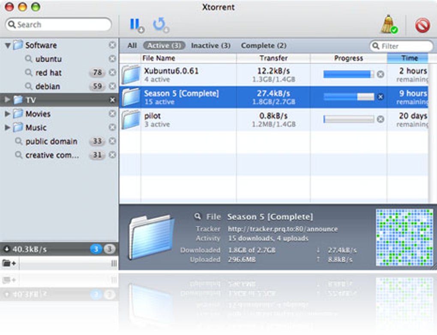Click the 20 days remaining cell

tap(408, 120)
